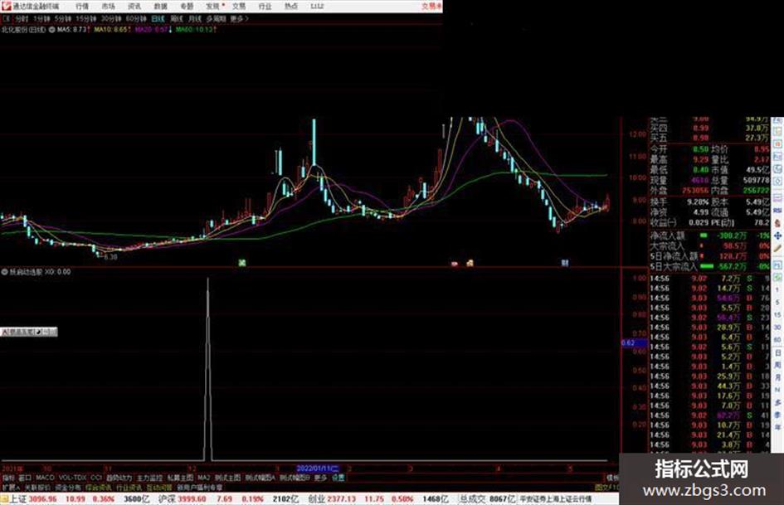
Task: Select the 年 yearly sidebar shortcut
Action: click(x=777, y=426)
